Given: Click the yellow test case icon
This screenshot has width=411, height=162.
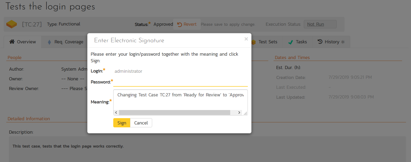Looking at the screenshot, I should [x=12, y=24].
